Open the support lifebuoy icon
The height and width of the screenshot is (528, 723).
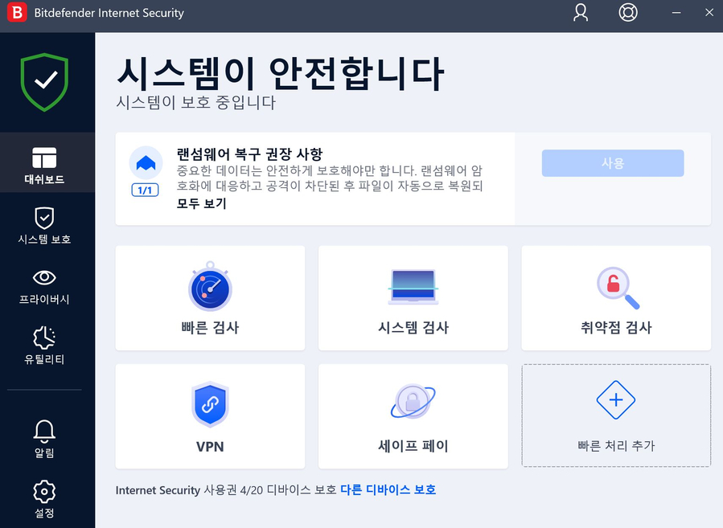(628, 12)
